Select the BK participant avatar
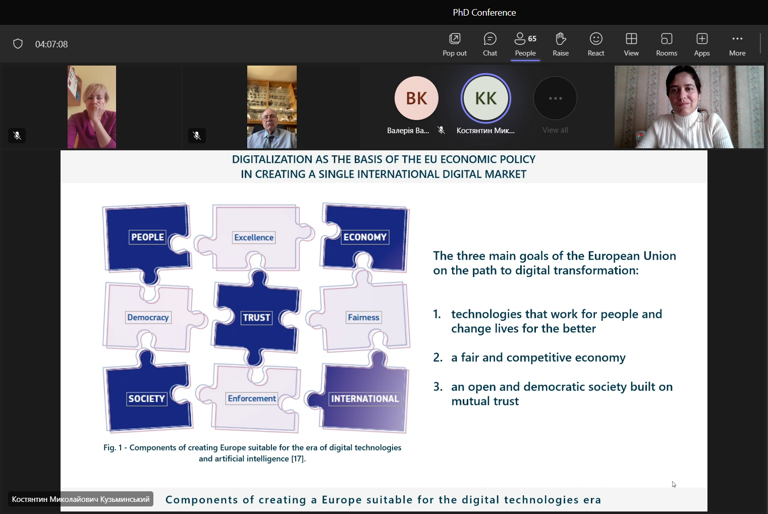 click(416, 98)
